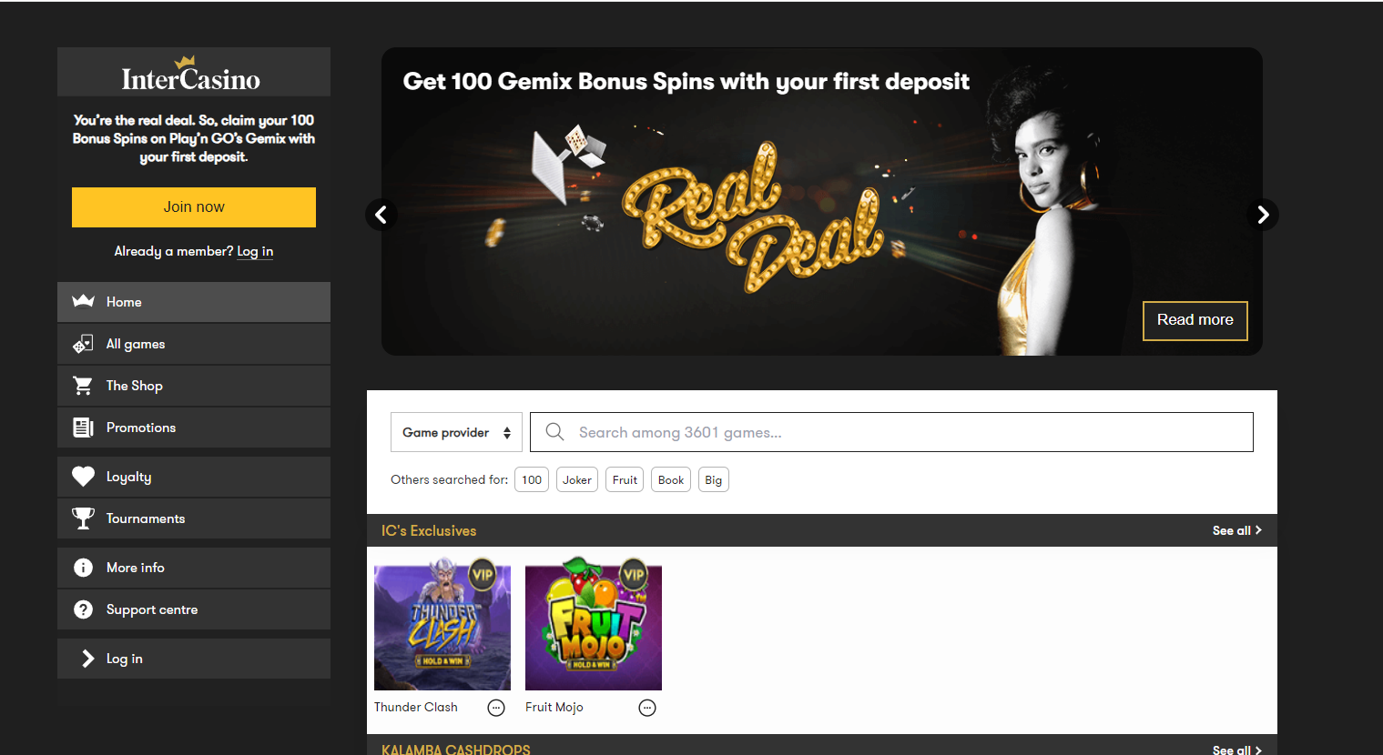Viewport: 1383px width, 755px height.
Task: Click Read more on the banner
Action: click(1195, 320)
